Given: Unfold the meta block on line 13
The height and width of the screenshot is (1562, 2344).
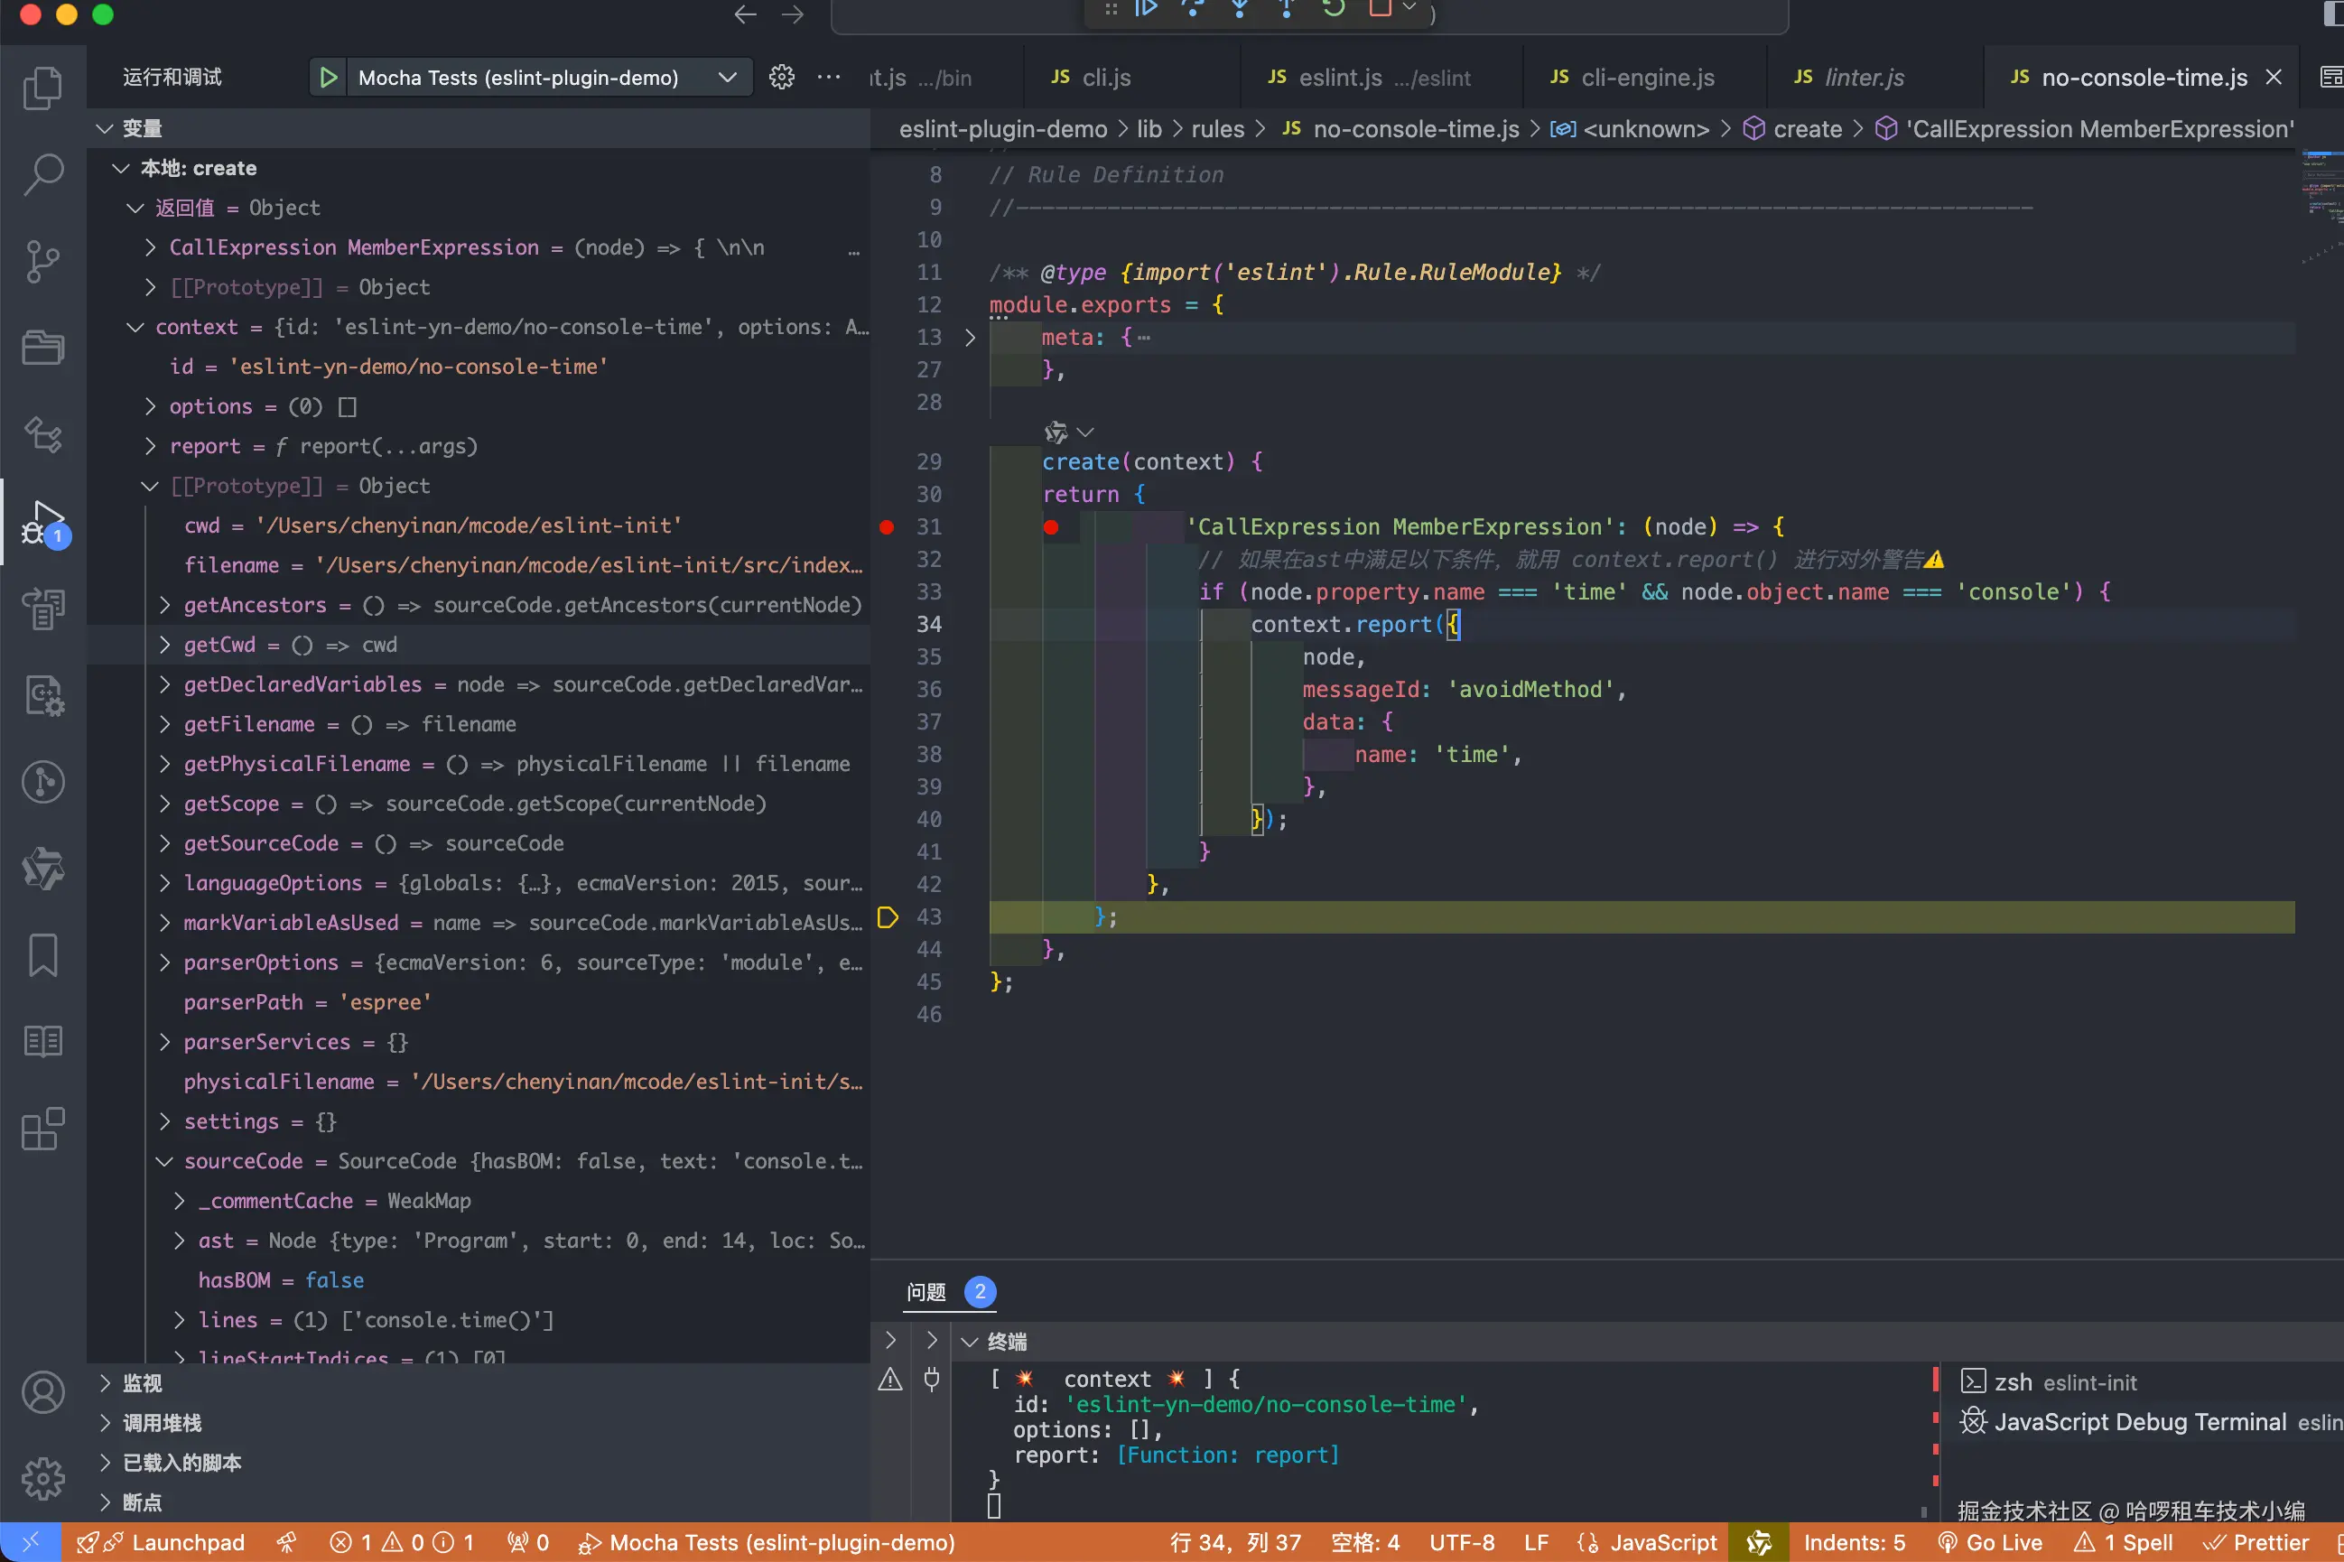Looking at the screenshot, I should click(969, 338).
